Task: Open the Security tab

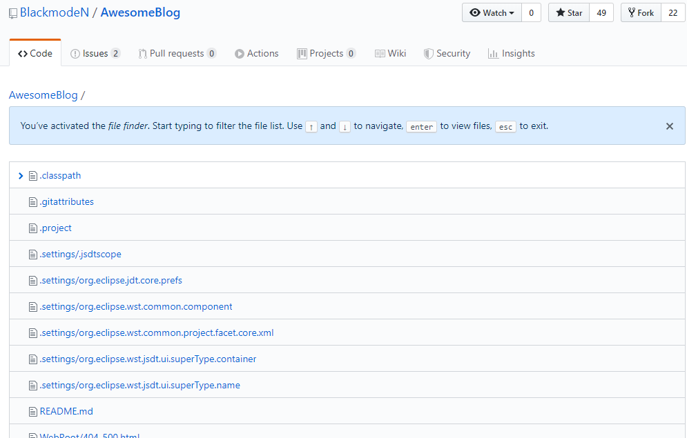Action: 447,53
